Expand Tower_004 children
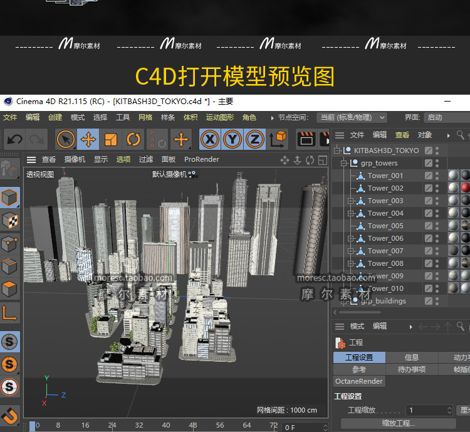The image size is (470, 432). pyautogui.click(x=350, y=213)
